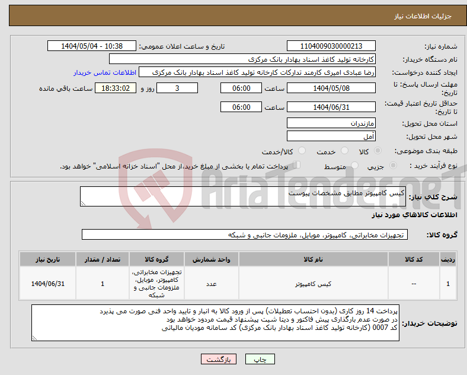Click the چاپ (print) button
Image resolution: width=467 pixels, height=375 pixels.
(260, 359)
